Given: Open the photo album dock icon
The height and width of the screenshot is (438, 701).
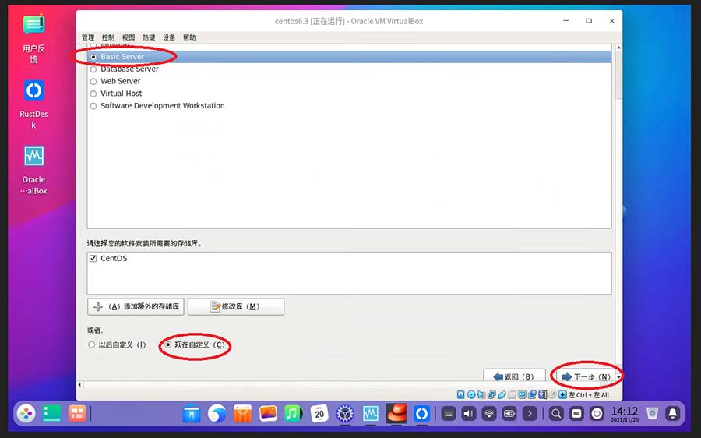Looking at the screenshot, I should tap(268, 413).
